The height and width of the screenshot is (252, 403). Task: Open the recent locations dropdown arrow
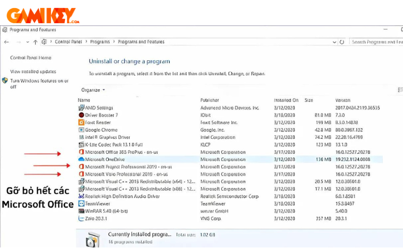28,42
